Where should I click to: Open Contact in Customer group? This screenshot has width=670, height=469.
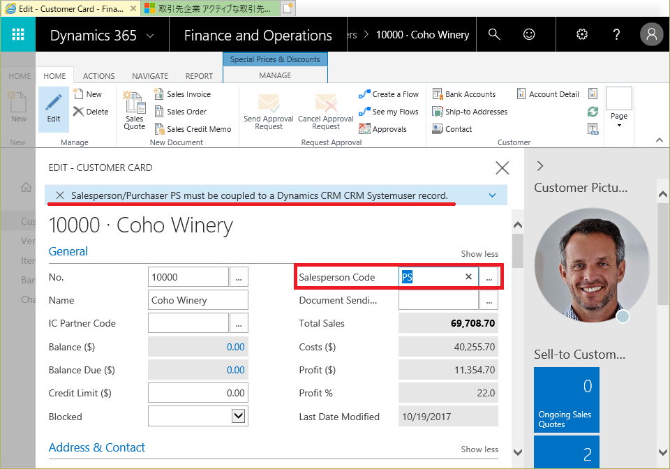coord(452,129)
